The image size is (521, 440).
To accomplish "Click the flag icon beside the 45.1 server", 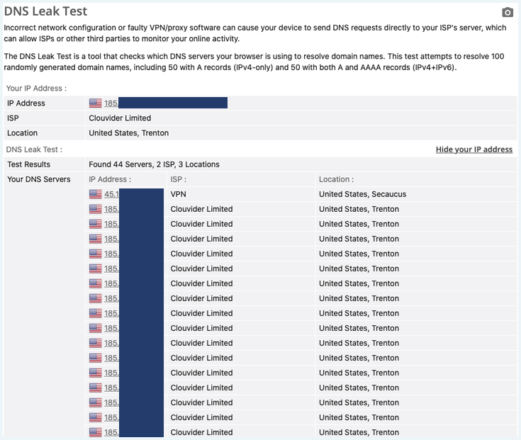I will pos(96,194).
